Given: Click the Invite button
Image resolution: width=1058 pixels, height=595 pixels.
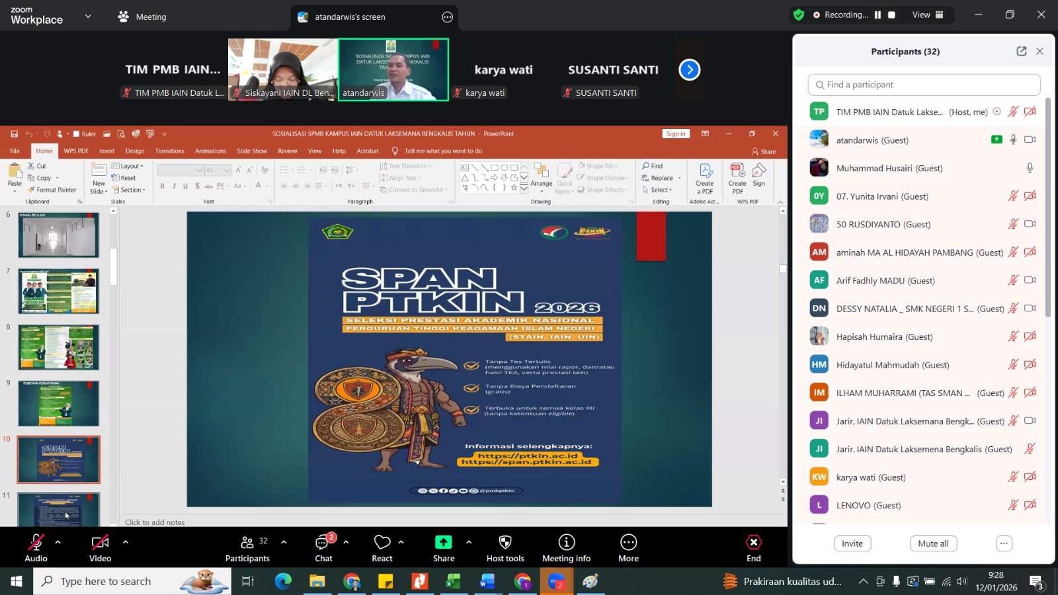Looking at the screenshot, I should click(x=852, y=543).
